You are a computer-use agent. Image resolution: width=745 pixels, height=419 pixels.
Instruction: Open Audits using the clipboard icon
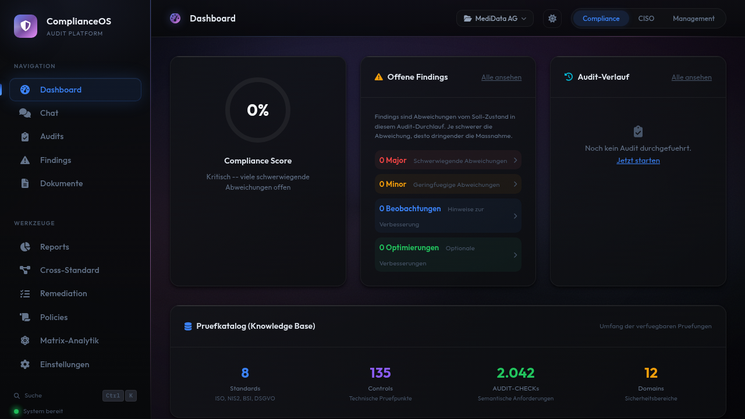point(25,137)
